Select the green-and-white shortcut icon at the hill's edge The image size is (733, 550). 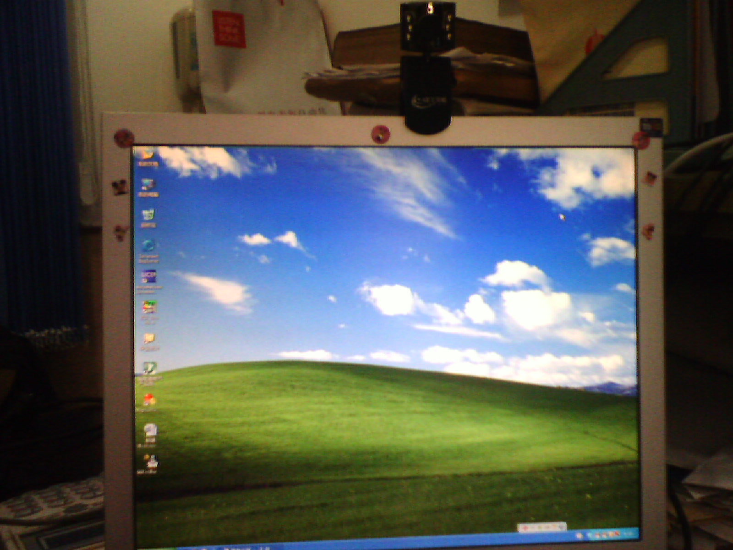[x=149, y=368]
